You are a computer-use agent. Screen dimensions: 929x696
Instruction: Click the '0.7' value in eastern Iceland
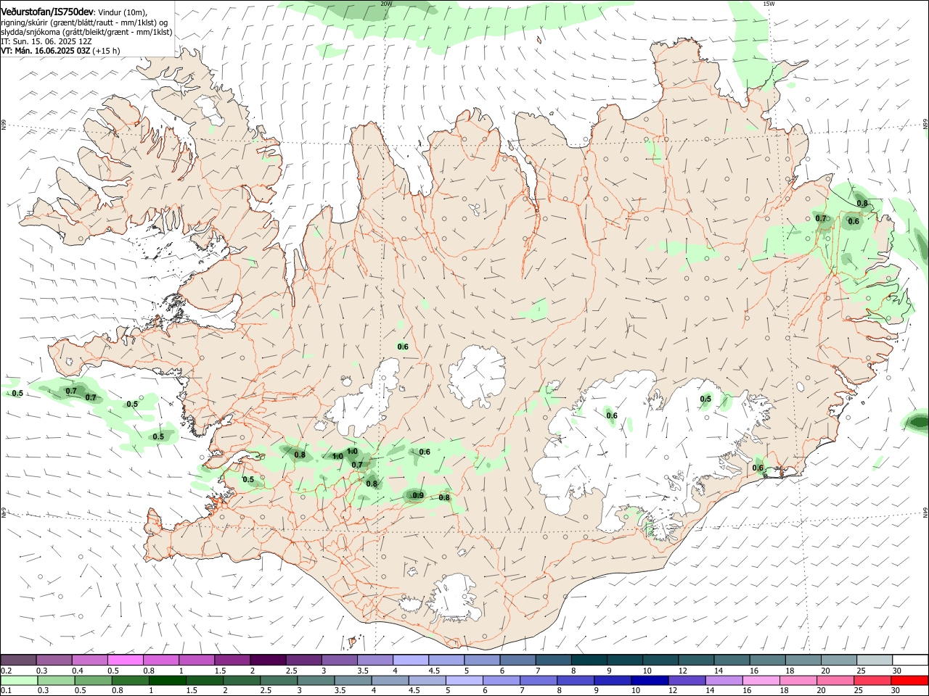[821, 218]
